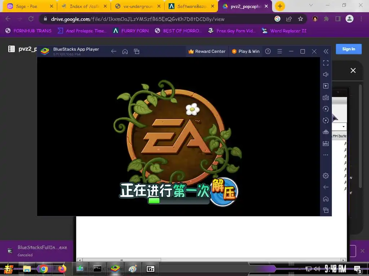Click the home icon in BlueStacks sidebar
This screenshot has height=276, width=369.
pyautogui.click(x=326, y=199)
